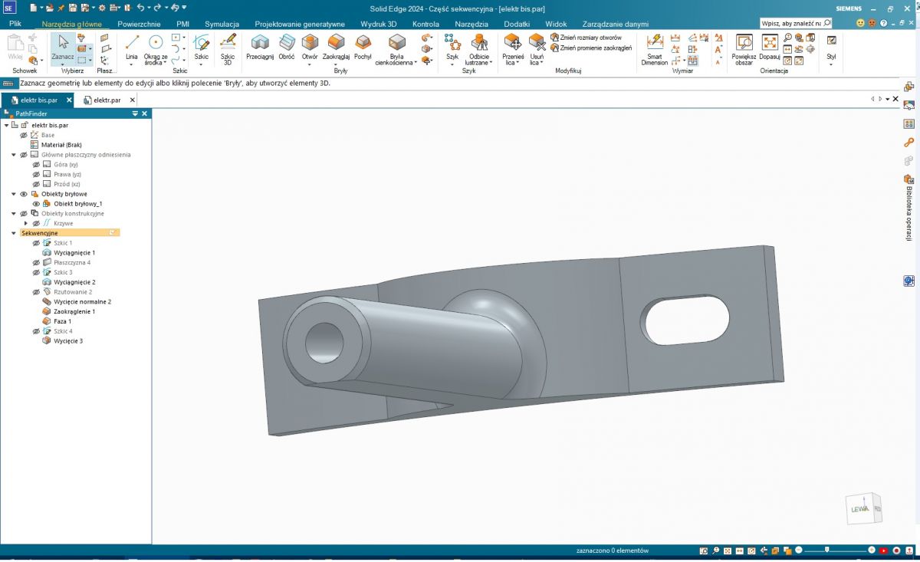Activate the Obróć revolve command
The image size is (920, 562).
click(x=287, y=47)
